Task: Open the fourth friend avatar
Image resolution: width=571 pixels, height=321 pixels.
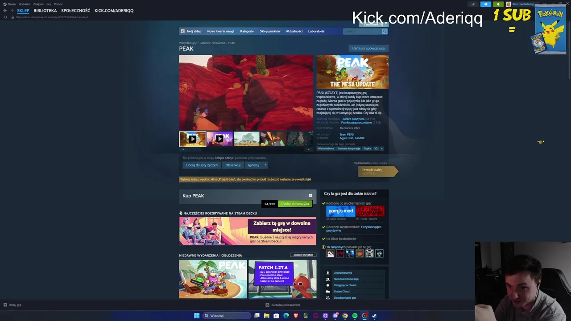Action: point(360,254)
